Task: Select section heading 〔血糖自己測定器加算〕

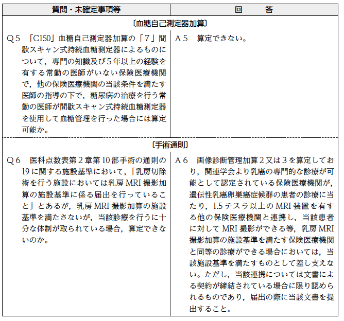Action: [x=170, y=23]
